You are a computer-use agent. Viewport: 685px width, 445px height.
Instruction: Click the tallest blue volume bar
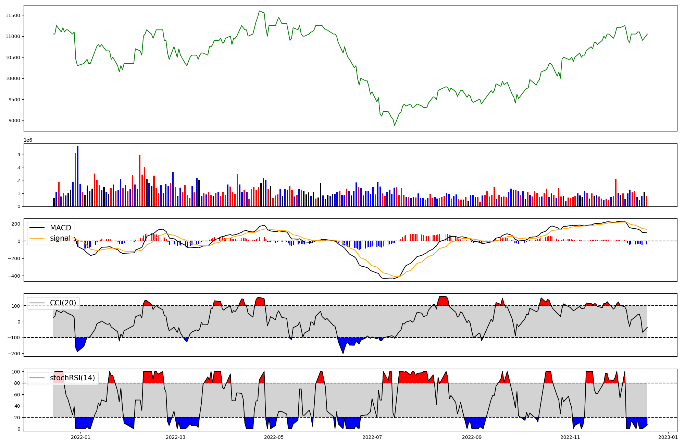(78, 176)
